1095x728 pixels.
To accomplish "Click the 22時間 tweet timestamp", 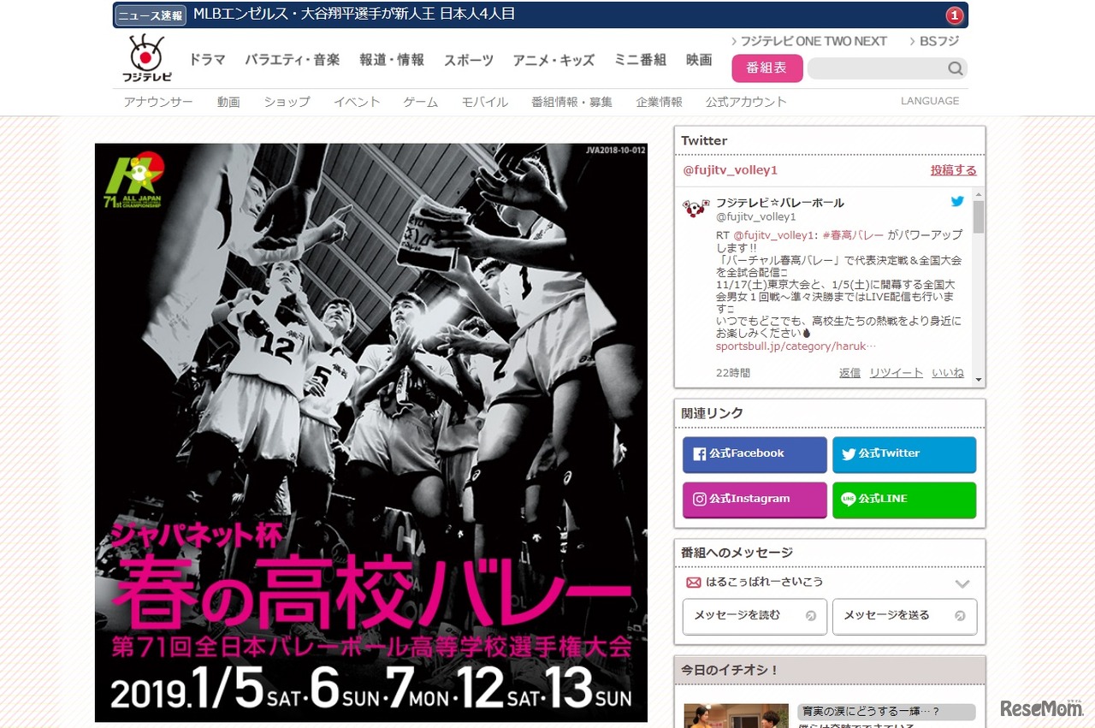I will click(x=733, y=373).
